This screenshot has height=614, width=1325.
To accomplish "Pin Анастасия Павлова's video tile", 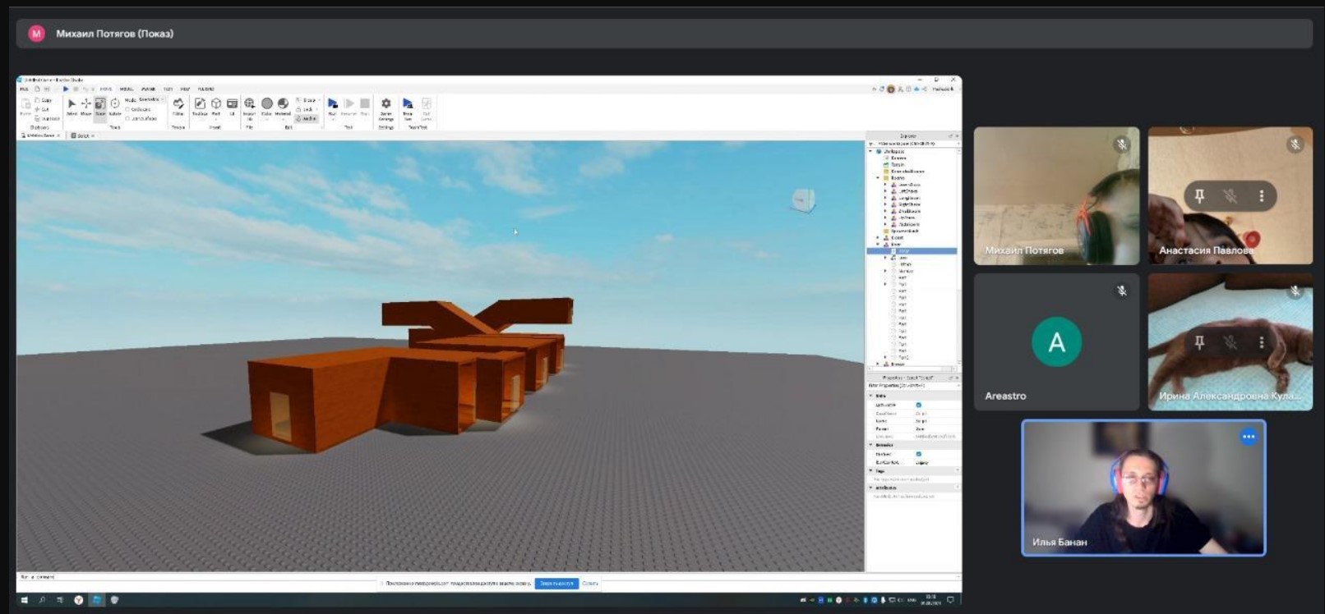I will pyautogui.click(x=1199, y=196).
